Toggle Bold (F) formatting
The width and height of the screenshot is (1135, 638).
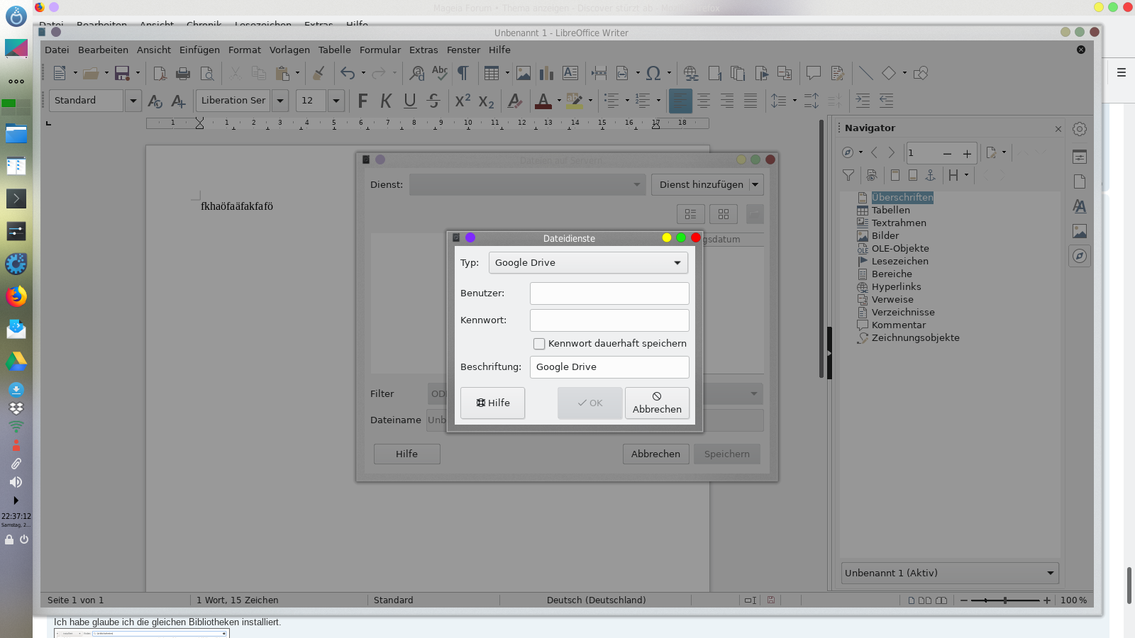pyautogui.click(x=362, y=101)
